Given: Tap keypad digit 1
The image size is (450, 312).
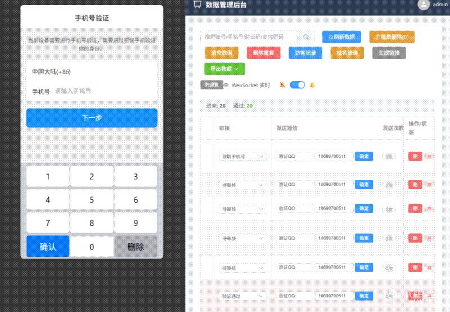Looking at the screenshot, I should [x=48, y=177].
